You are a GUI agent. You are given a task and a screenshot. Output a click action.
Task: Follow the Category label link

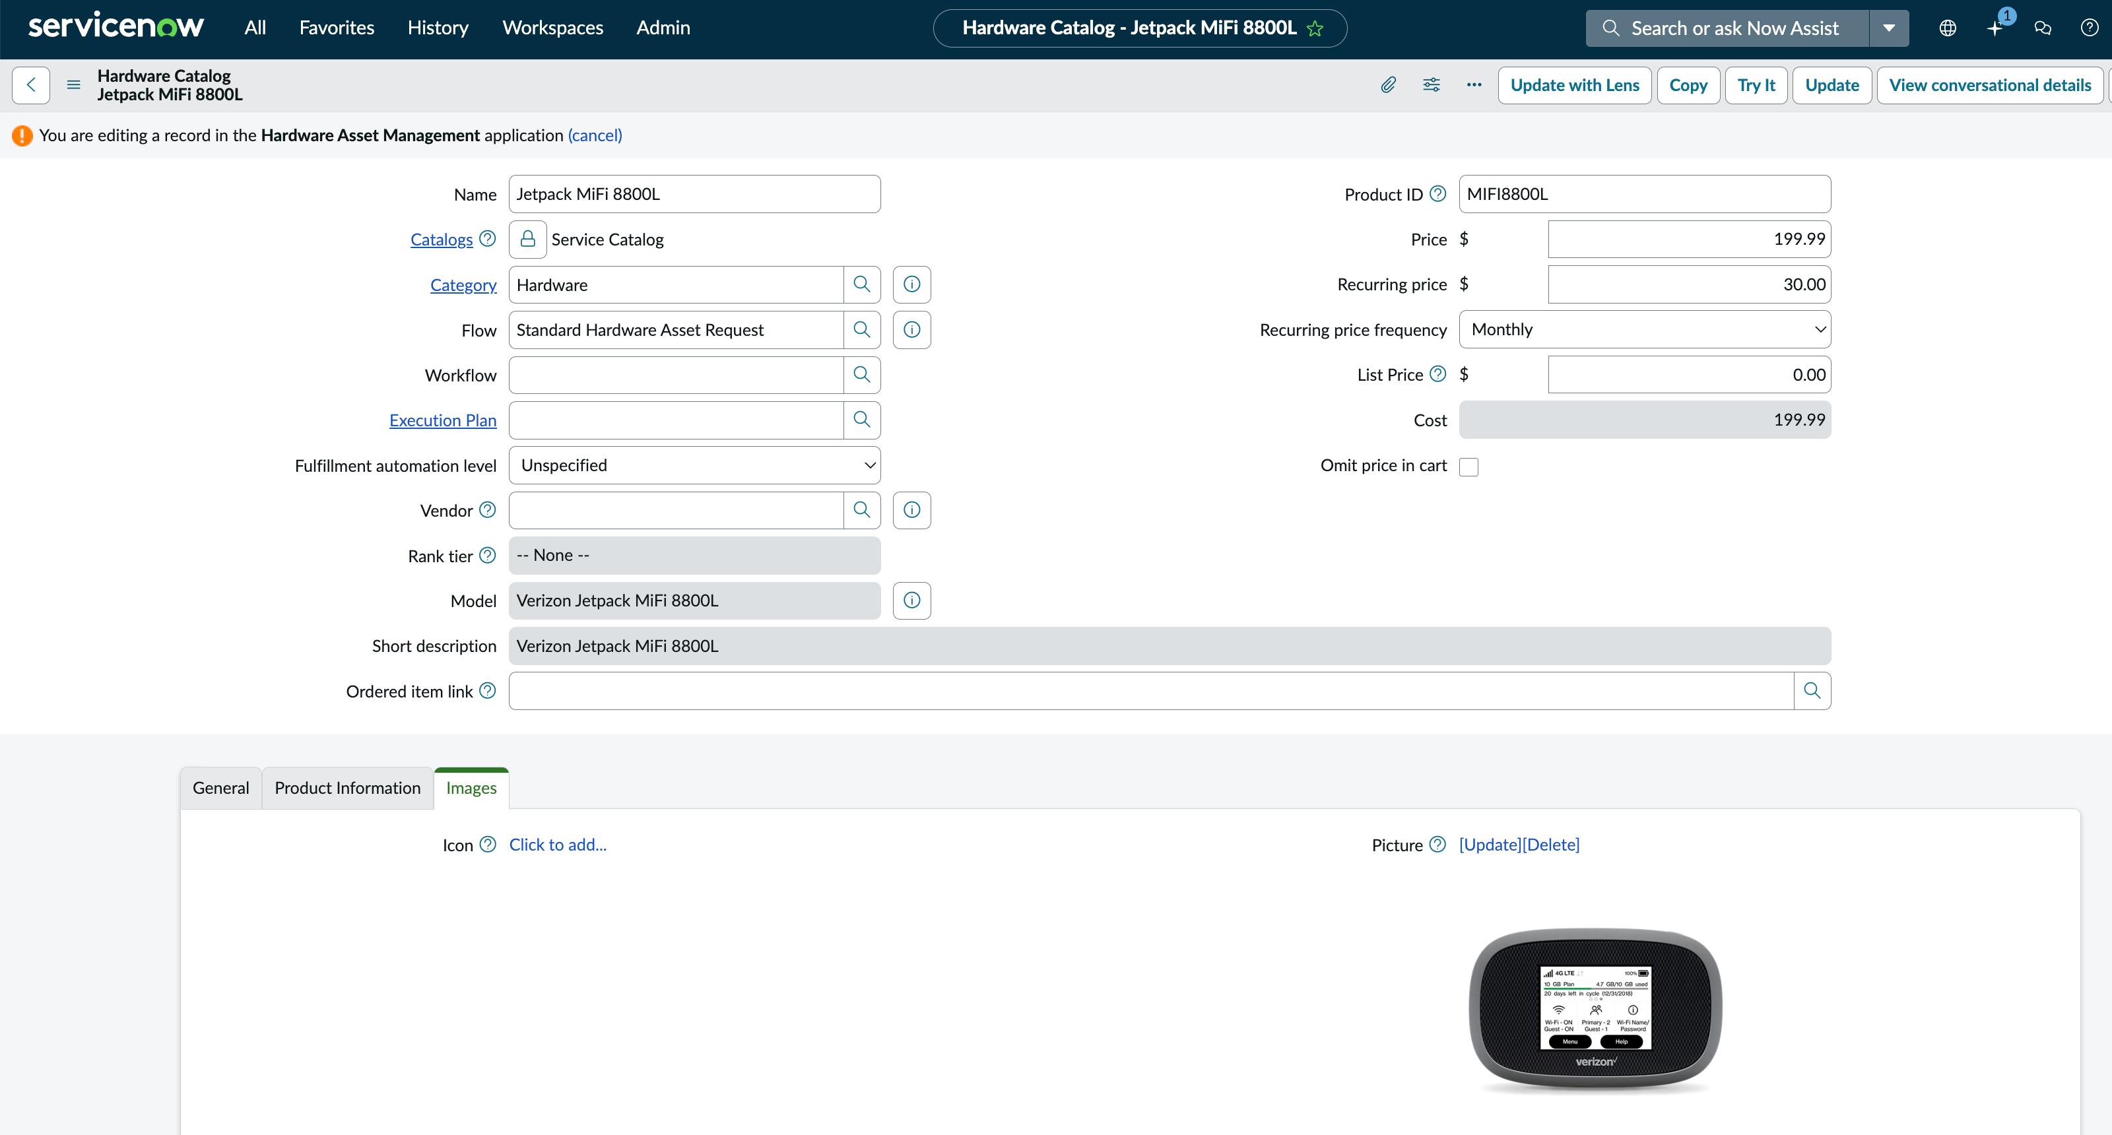click(x=463, y=285)
